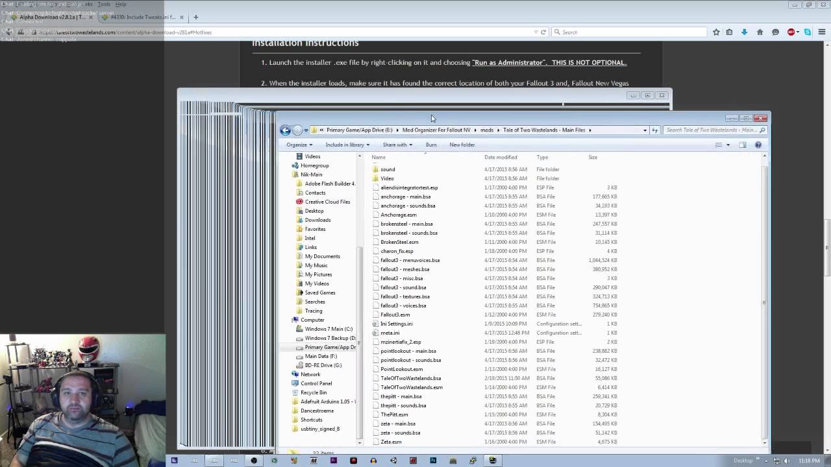Open the Firefox Downloads arrow icon
Screen dimensions: 831x467
coord(744,32)
